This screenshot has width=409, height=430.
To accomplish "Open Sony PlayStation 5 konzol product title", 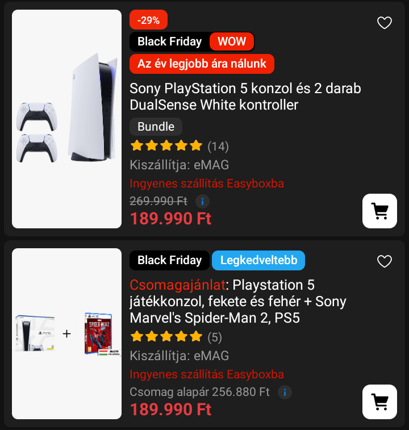I will [x=245, y=97].
